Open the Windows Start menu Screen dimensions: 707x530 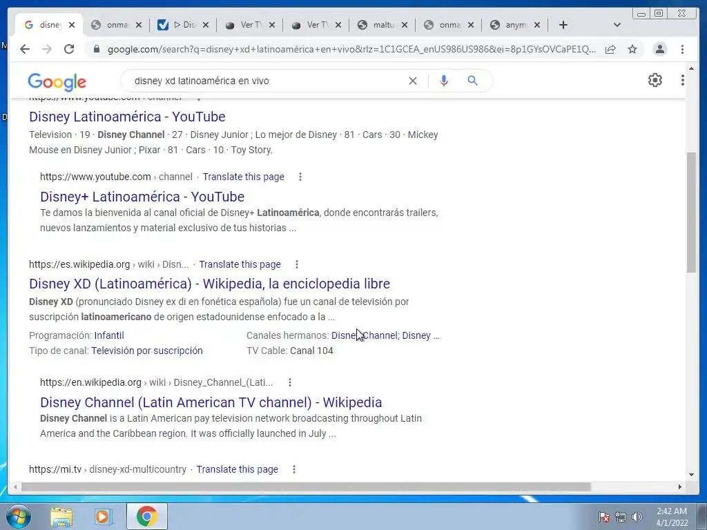pos(19,516)
